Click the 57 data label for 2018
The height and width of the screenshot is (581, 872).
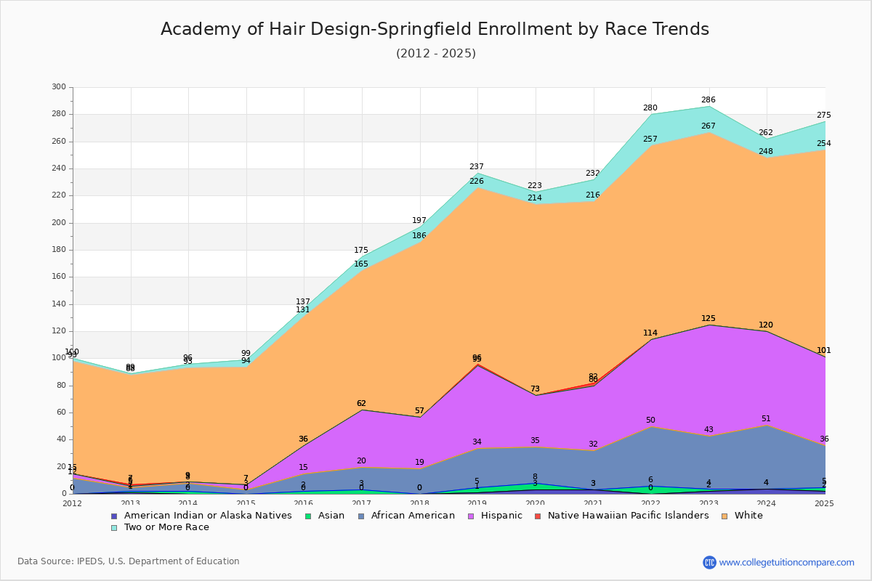coord(419,411)
